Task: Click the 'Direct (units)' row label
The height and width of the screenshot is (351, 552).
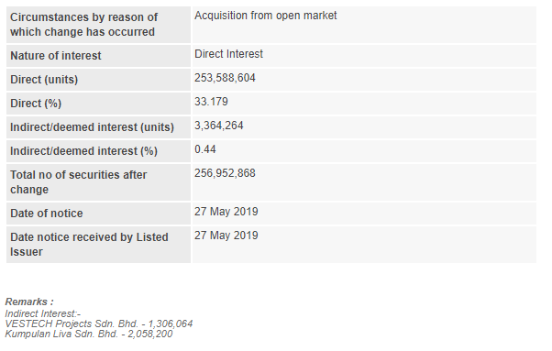Action: [44, 80]
